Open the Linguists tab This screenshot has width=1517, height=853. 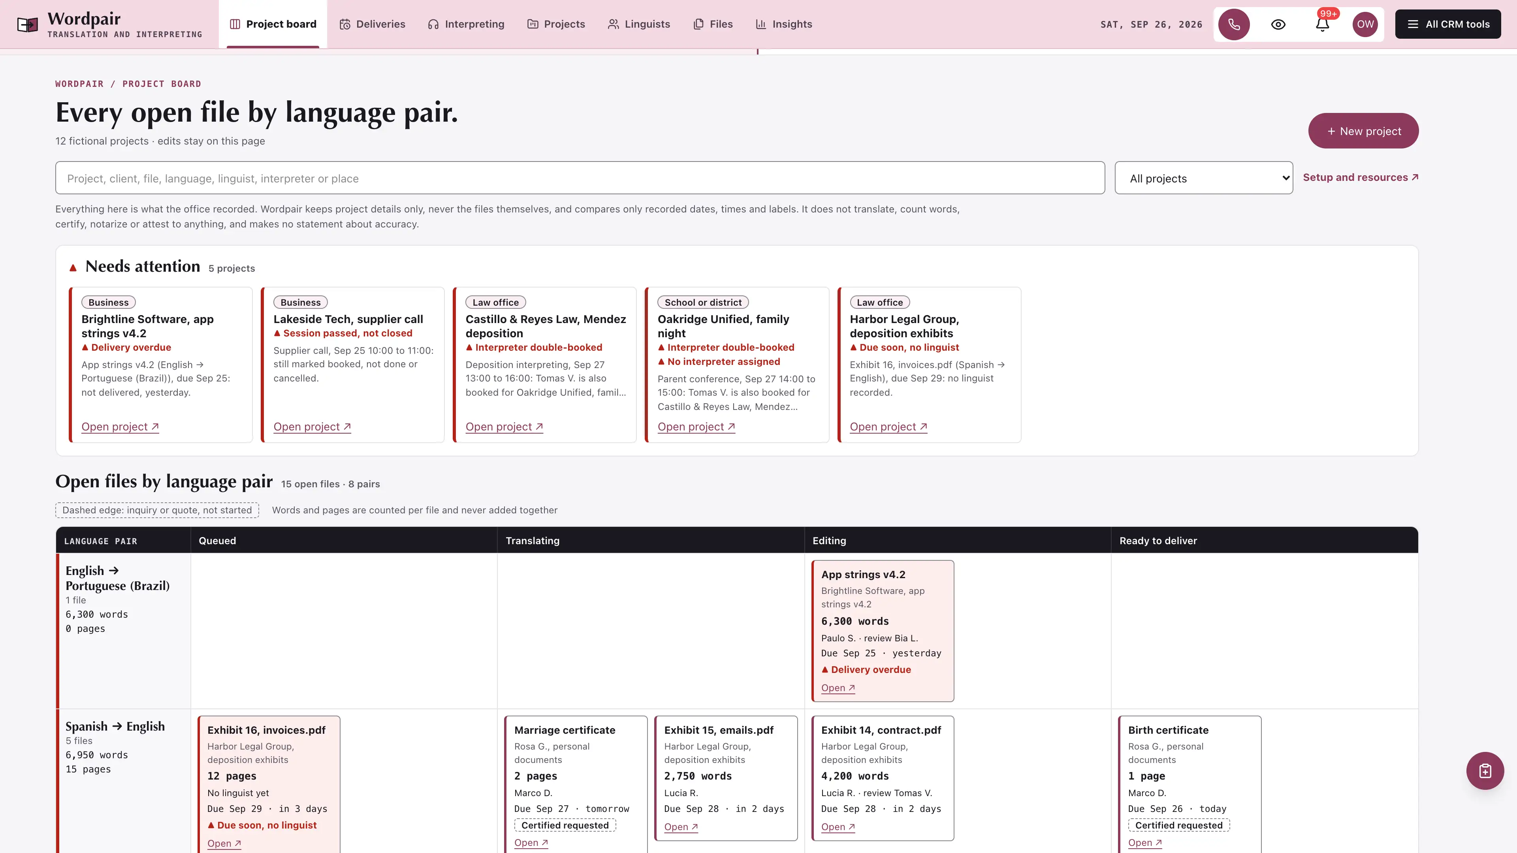[639, 24]
